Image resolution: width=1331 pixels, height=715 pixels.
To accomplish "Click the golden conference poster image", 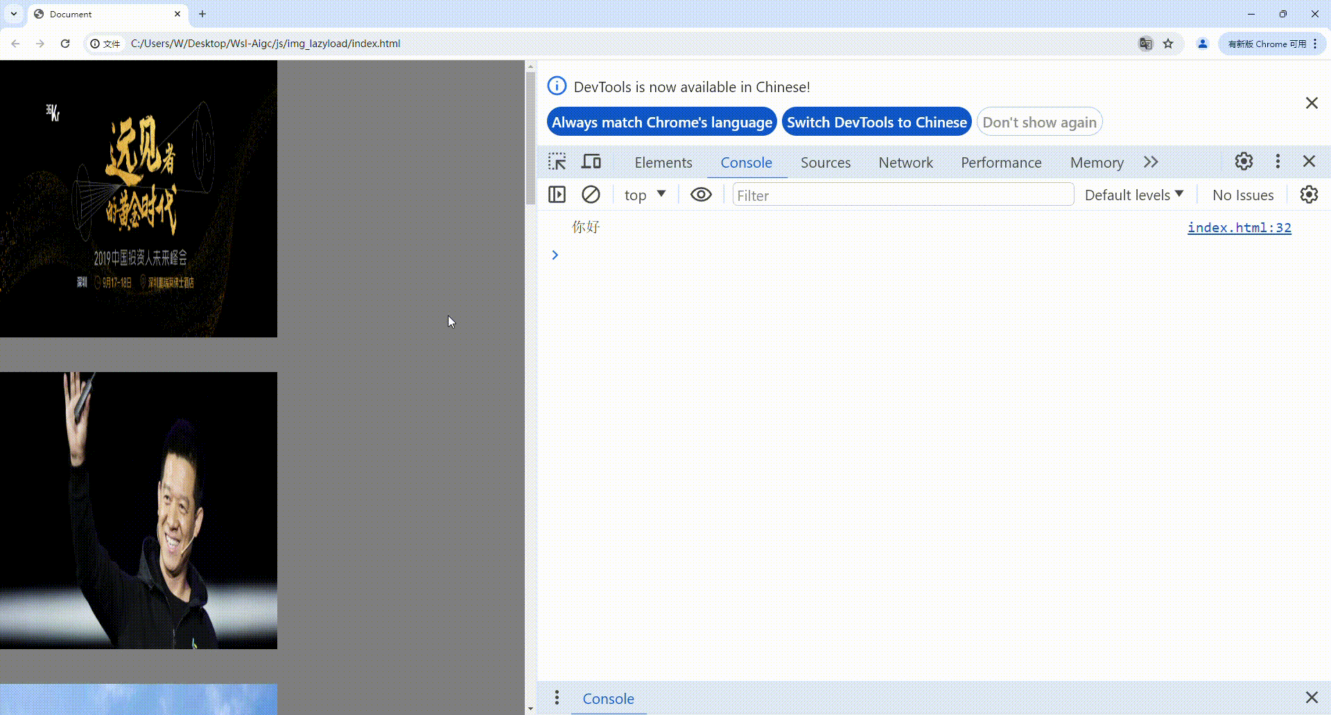I will tap(139, 199).
